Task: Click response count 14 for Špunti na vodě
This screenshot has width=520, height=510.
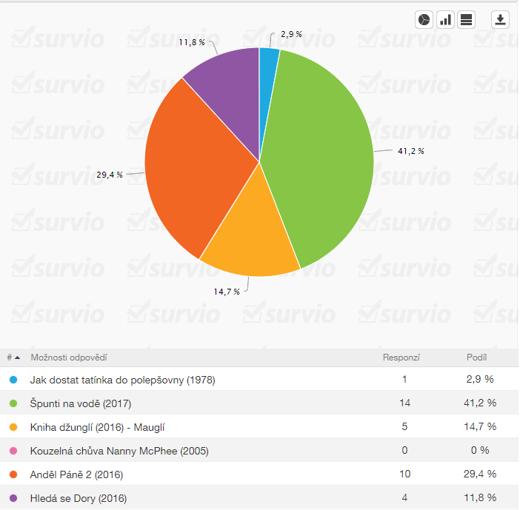Action: pyautogui.click(x=404, y=403)
